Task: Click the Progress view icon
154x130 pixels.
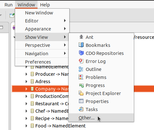Action: (x=81, y=85)
